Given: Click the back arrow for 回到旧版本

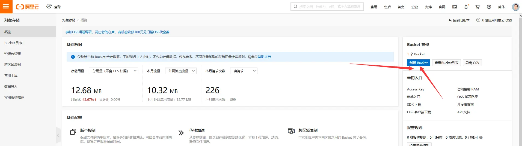Looking at the screenshot, I should coord(450,20).
